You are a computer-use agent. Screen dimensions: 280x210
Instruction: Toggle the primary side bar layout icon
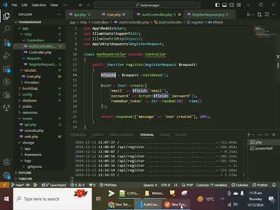click(x=217, y=5)
